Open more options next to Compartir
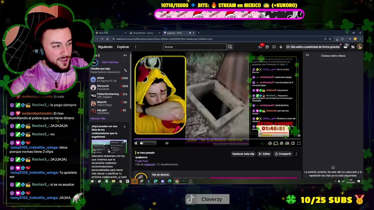Screen dimensions: 374x210 click(296, 154)
